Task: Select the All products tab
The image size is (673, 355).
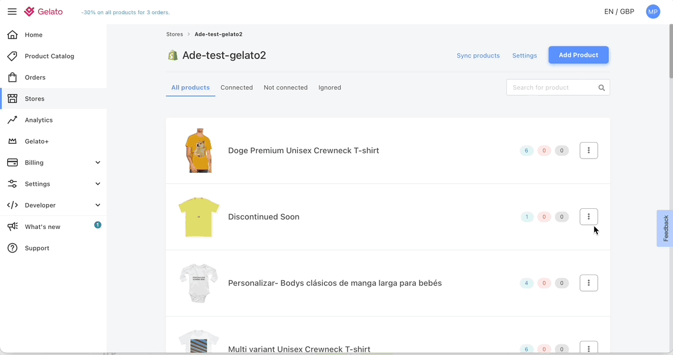Action: pyautogui.click(x=190, y=88)
